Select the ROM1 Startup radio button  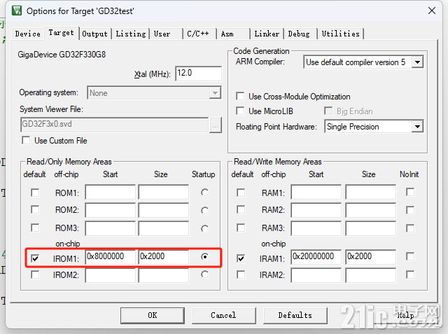204,193
